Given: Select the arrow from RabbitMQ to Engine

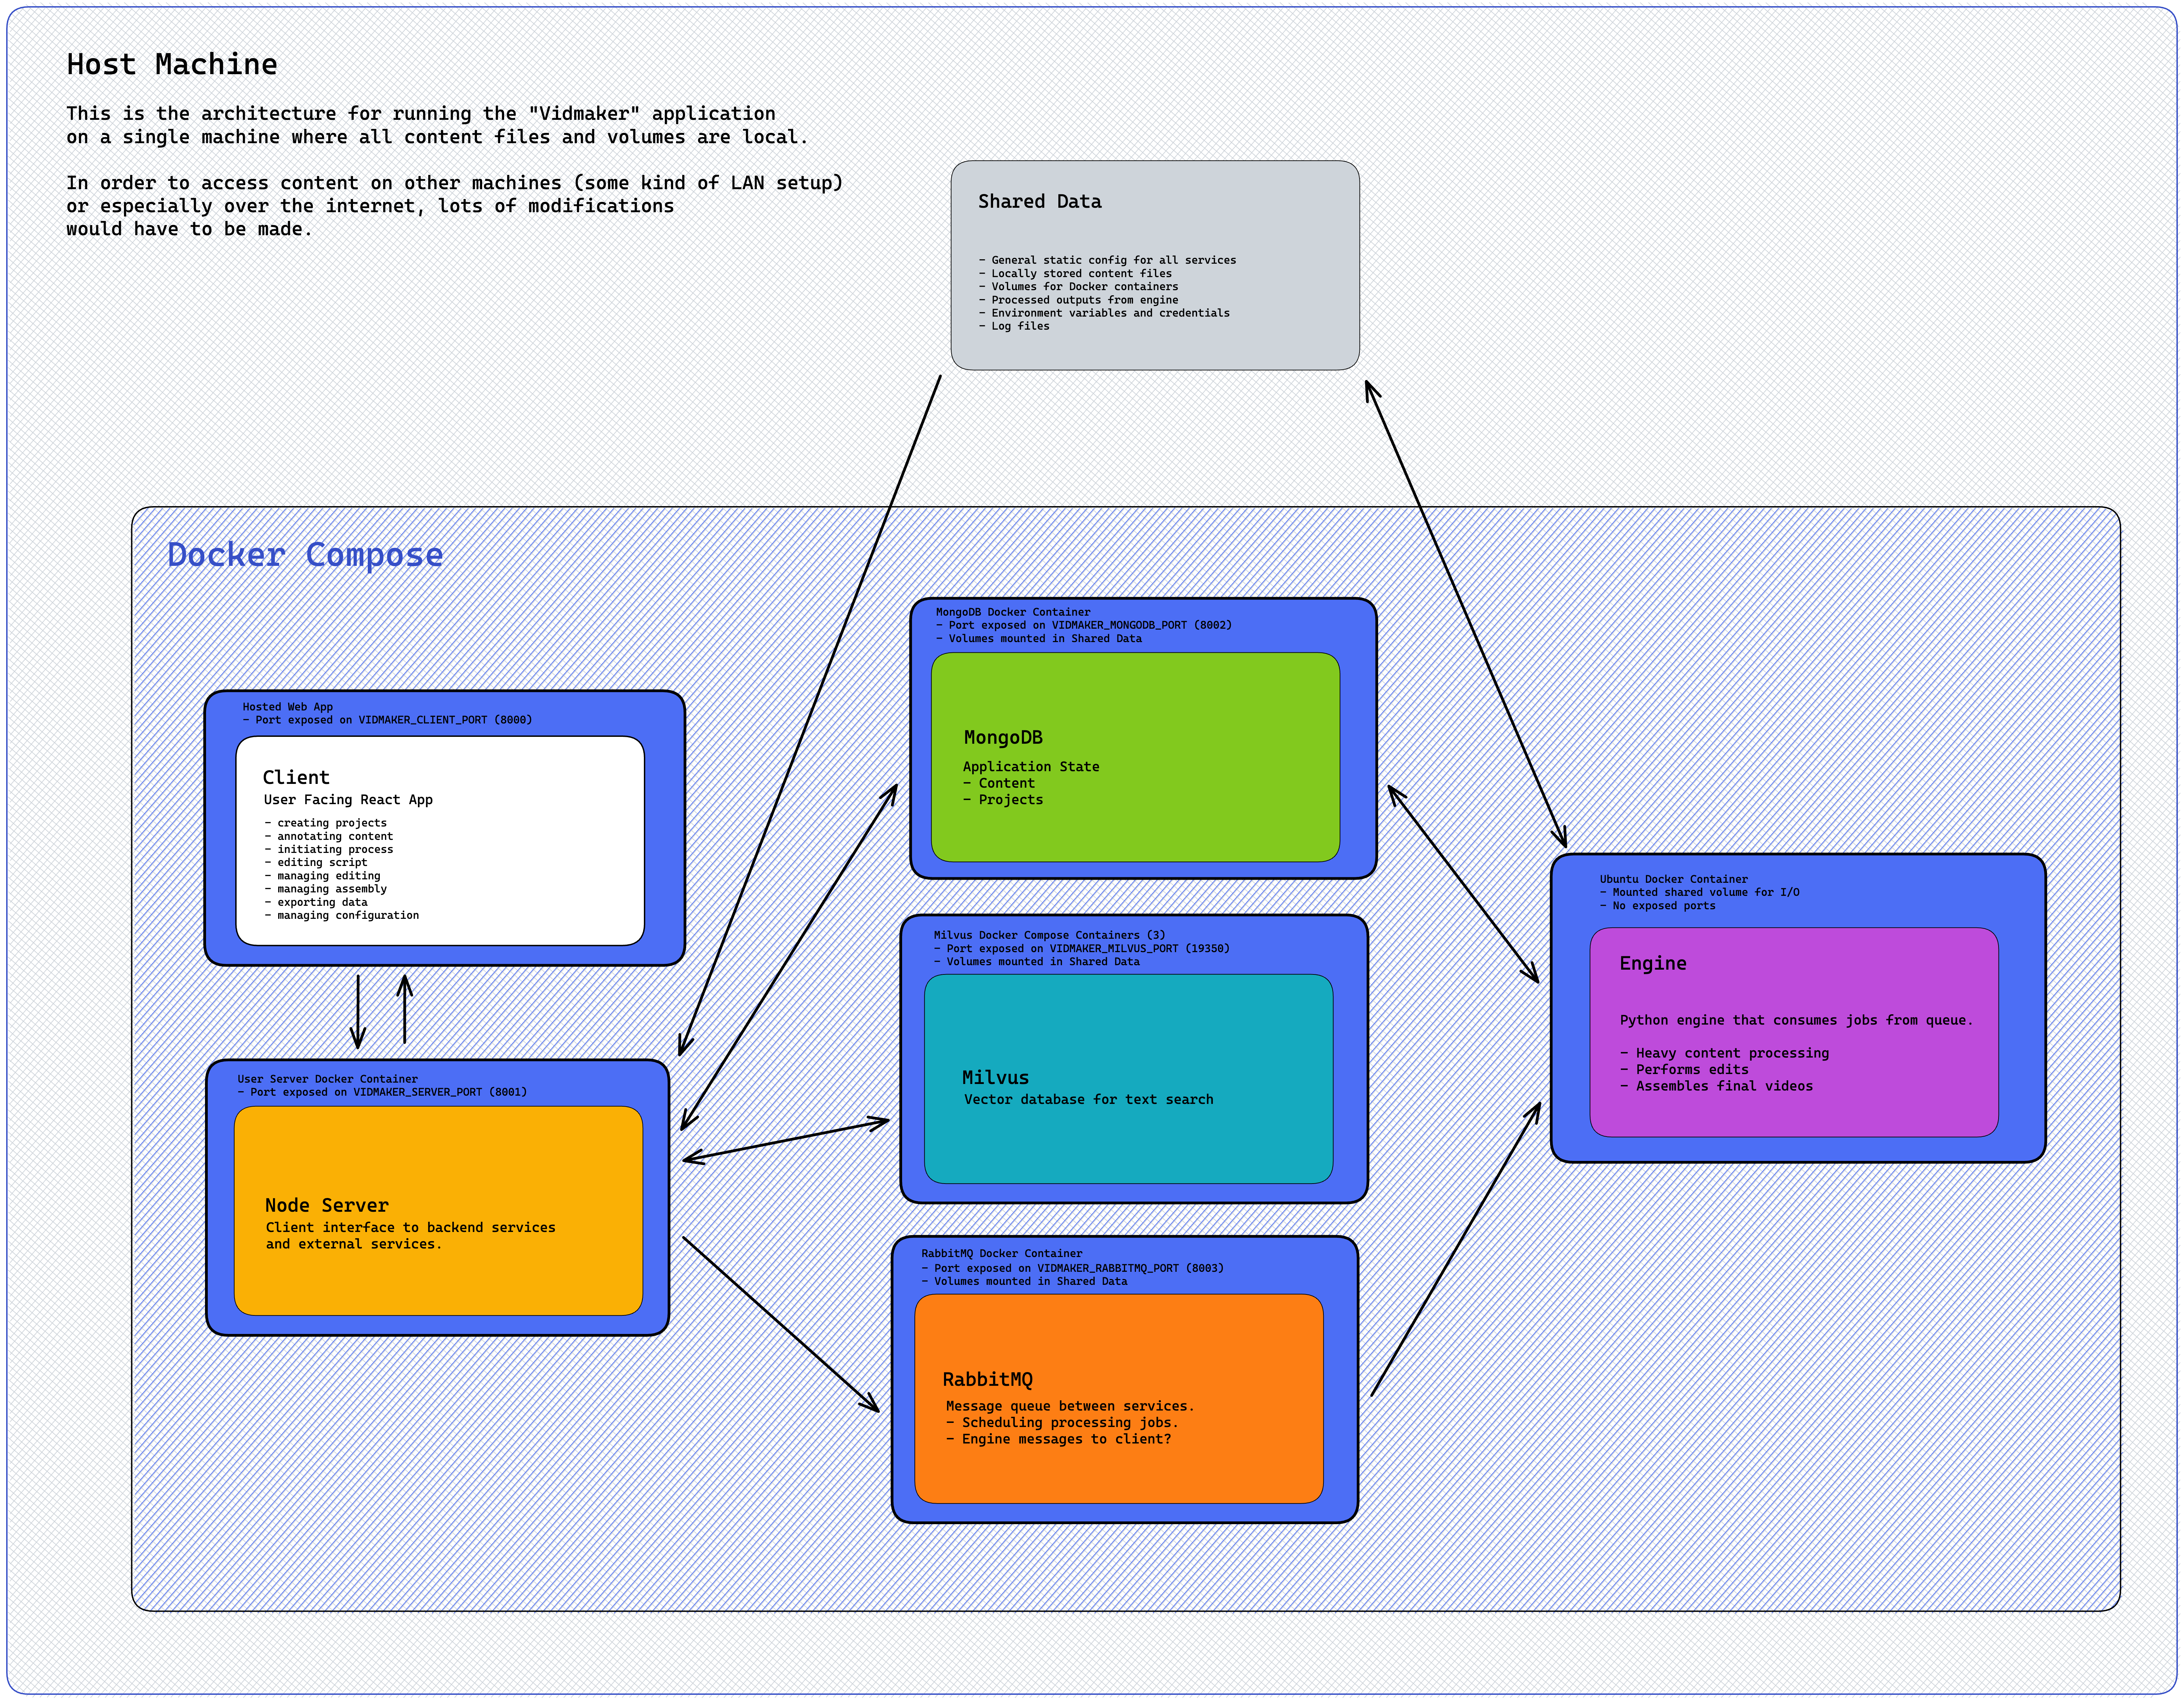Looking at the screenshot, I should click(x=1456, y=1250).
